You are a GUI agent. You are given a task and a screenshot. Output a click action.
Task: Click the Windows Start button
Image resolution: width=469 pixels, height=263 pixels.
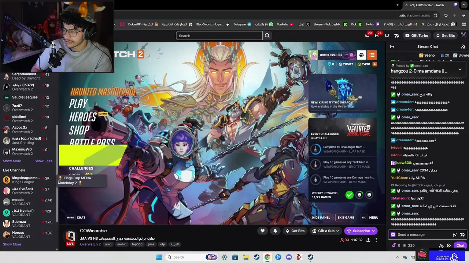(x=159, y=257)
